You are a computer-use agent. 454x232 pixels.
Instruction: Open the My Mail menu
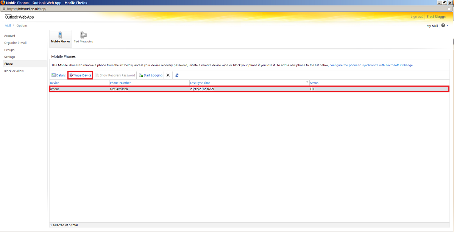pos(432,26)
